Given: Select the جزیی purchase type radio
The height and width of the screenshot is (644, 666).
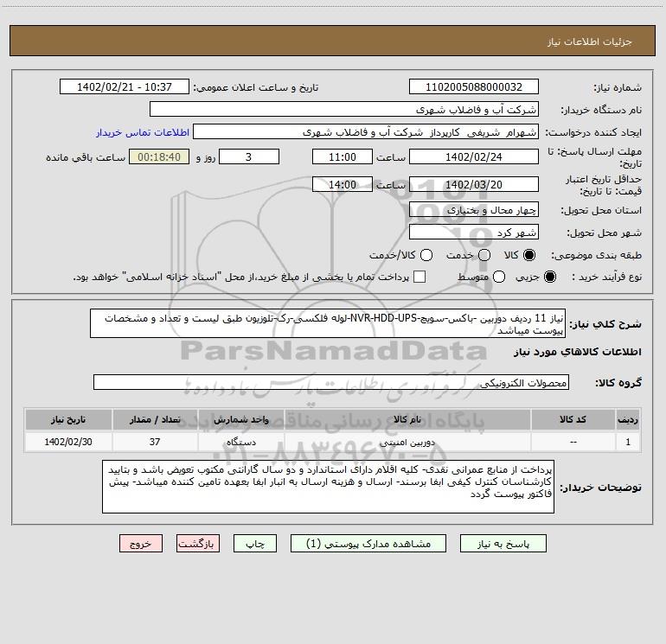Looking at the screenshot, I should pos(549,277).
